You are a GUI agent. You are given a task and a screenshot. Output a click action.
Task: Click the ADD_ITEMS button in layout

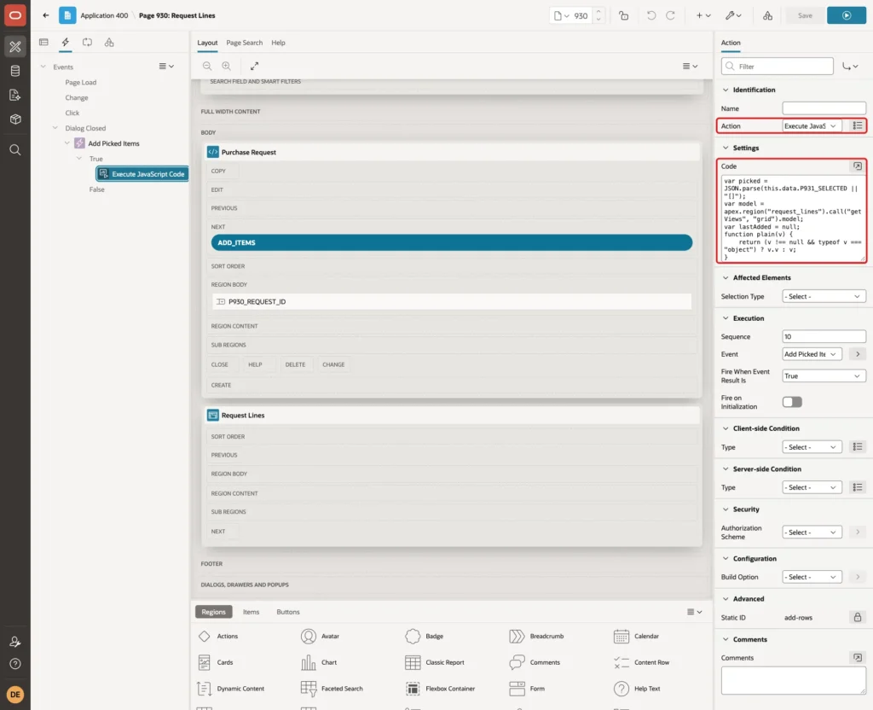coord(452,242)
